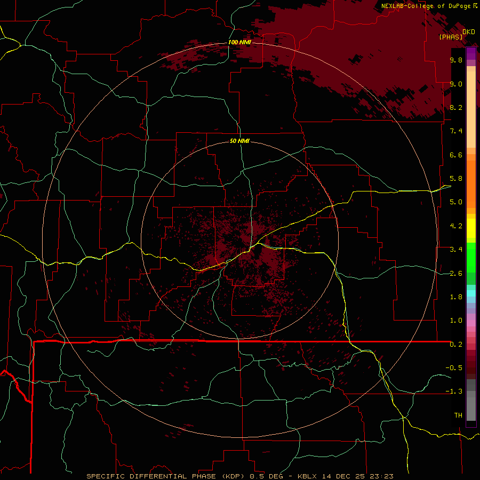
Task: Pick the light peach color band on scale
Action: pos(471,110)
